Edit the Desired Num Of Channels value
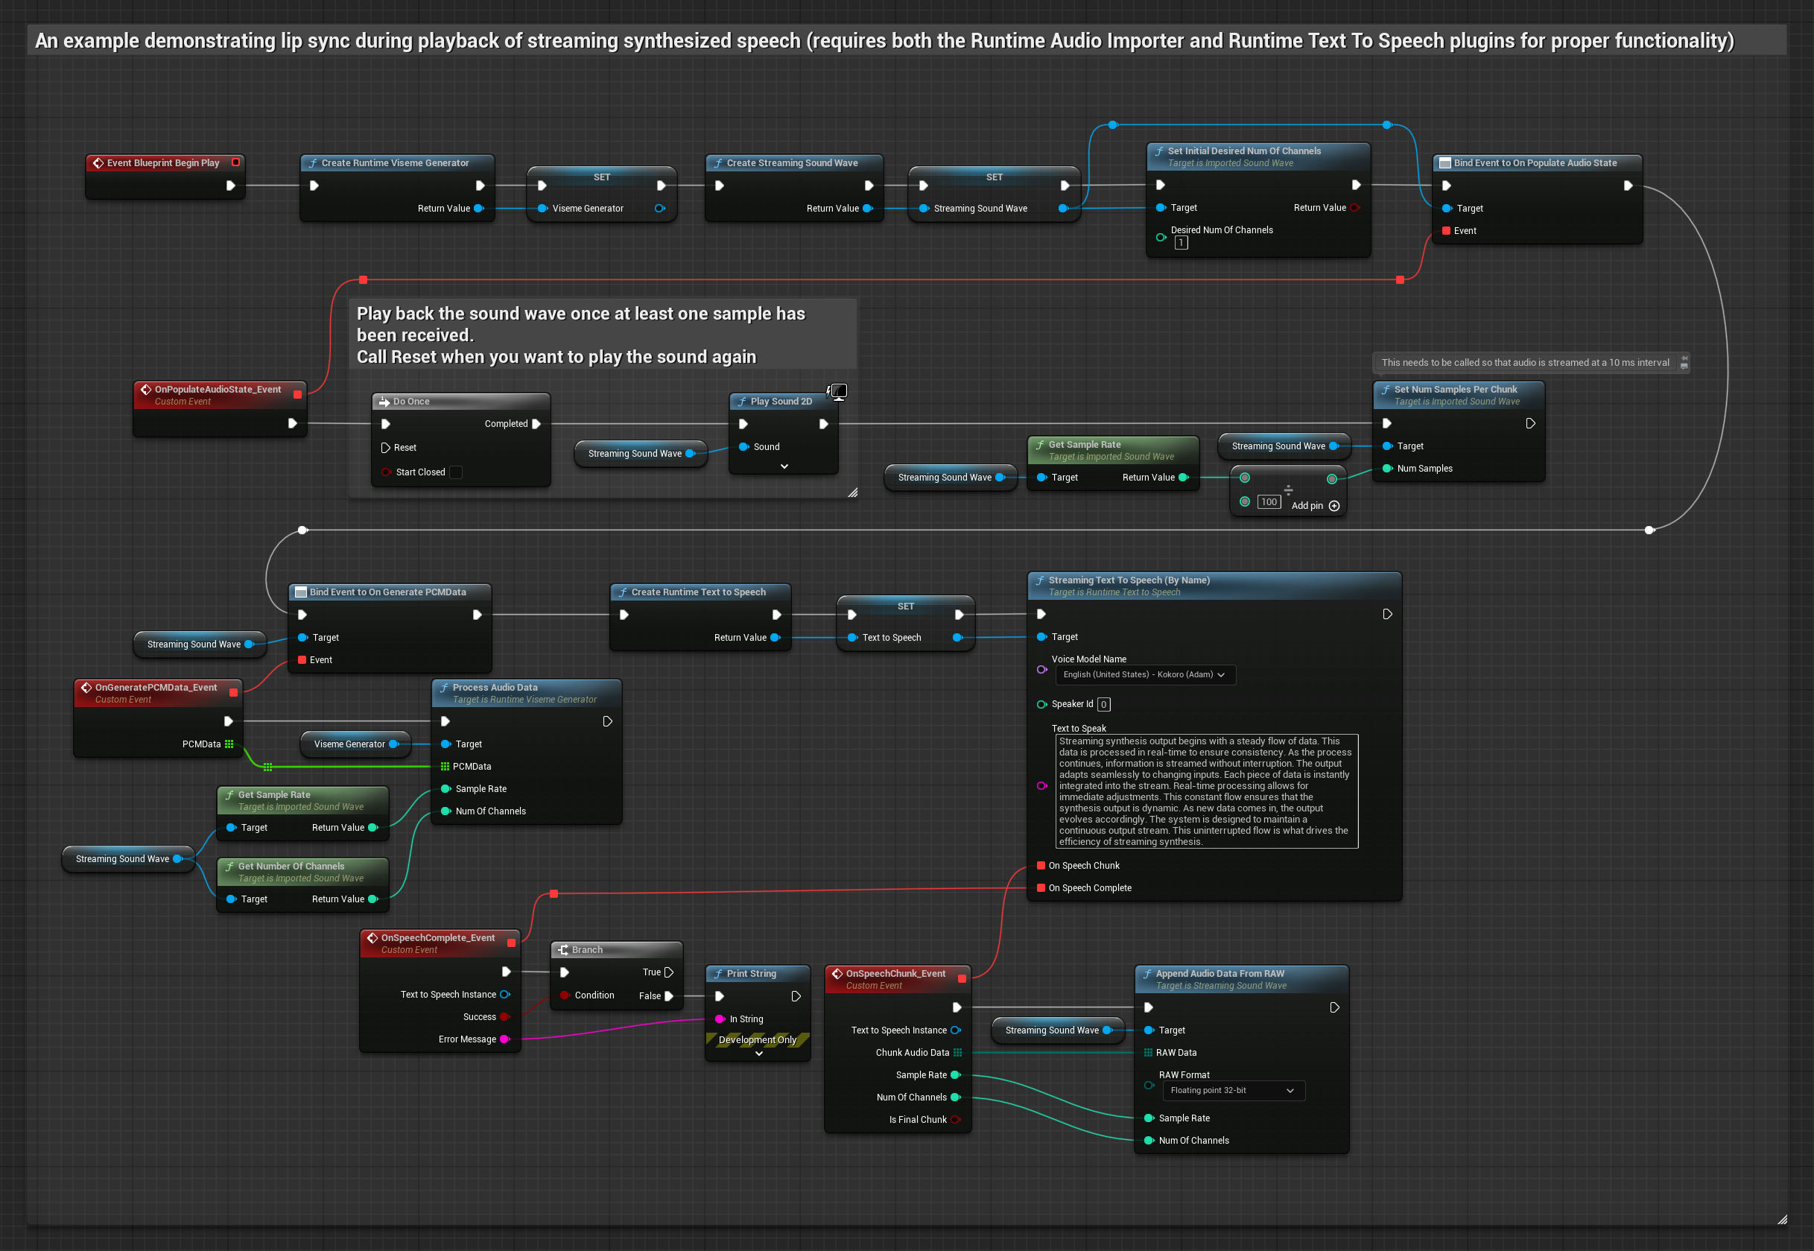The height and width of the screenshot is (1251, 1814). [1180, 243]
